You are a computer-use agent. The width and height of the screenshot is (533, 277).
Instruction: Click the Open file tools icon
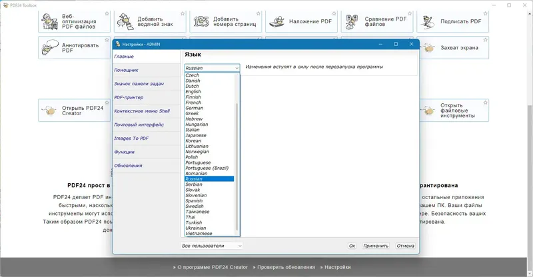[x=428, y=111]
